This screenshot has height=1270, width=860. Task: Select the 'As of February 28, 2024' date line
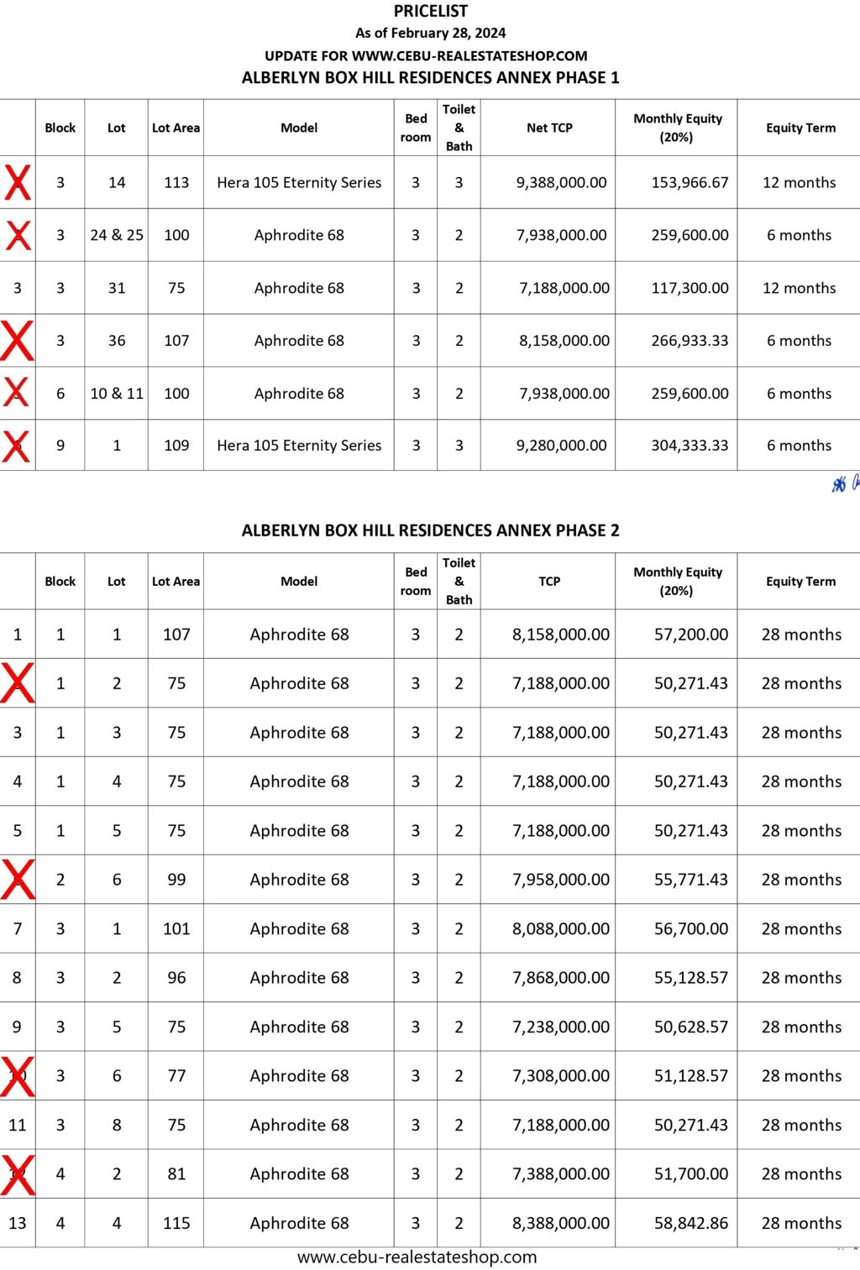[x=430, y=33]
